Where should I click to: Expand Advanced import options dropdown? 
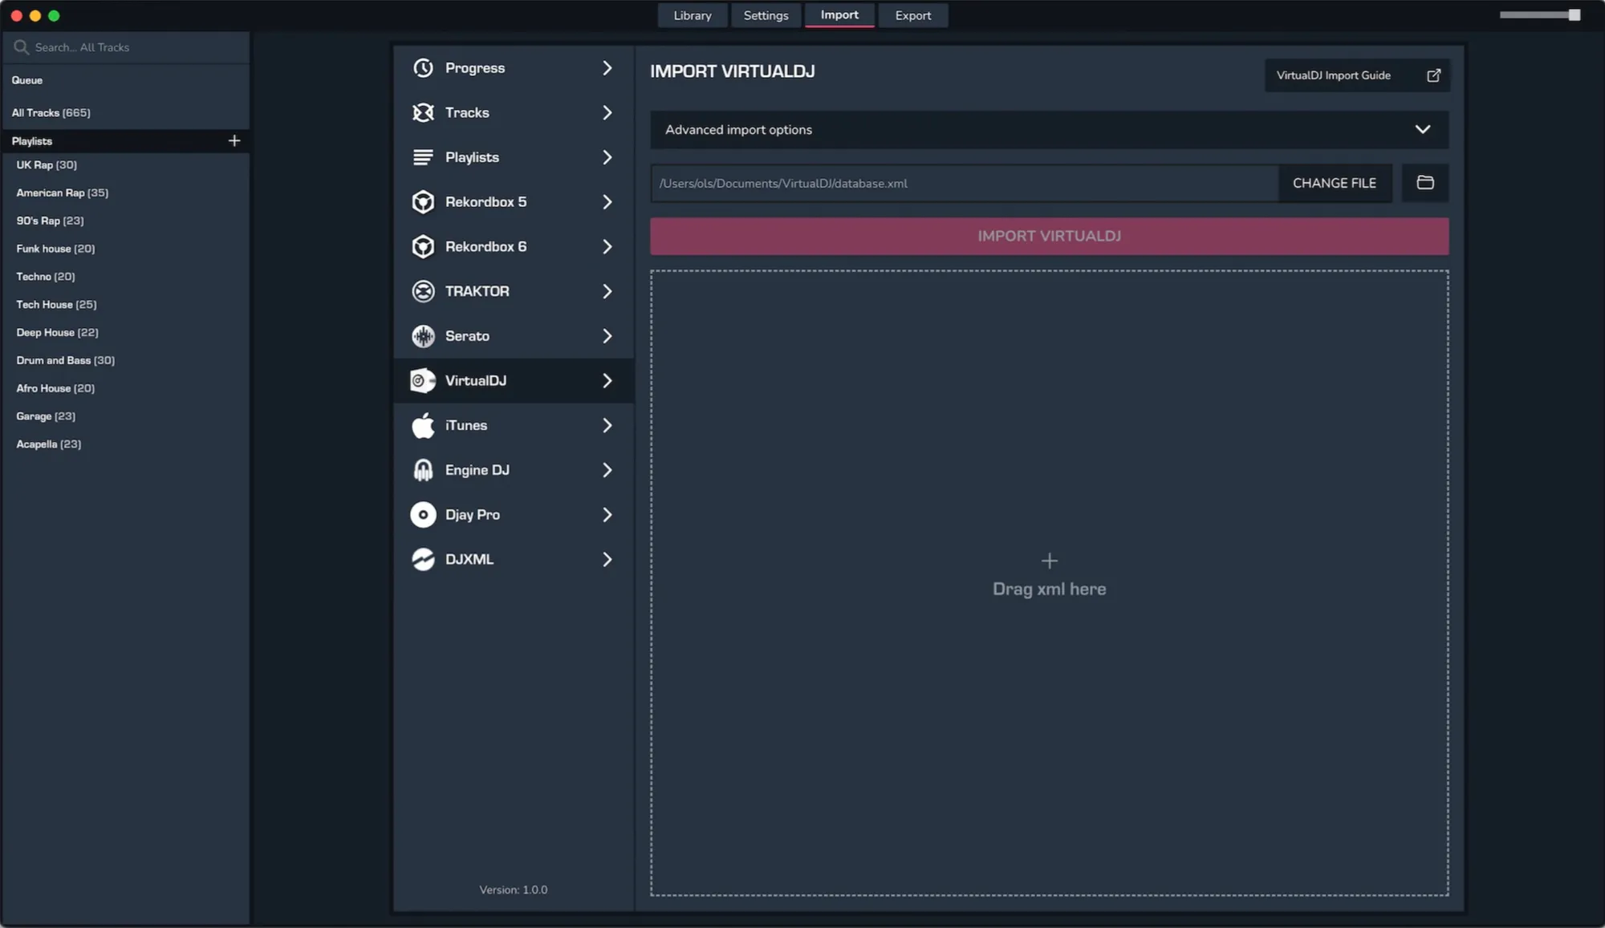[1422, 130]
